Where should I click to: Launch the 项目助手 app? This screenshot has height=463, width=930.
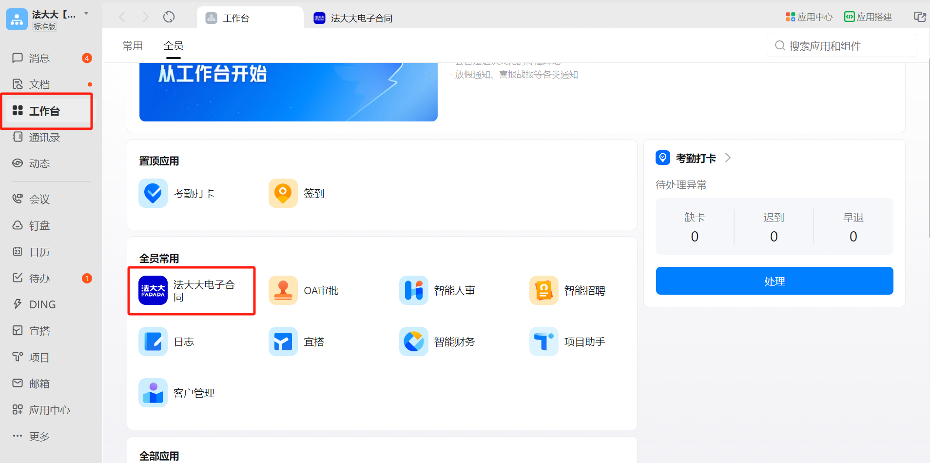tap(567, 342)
